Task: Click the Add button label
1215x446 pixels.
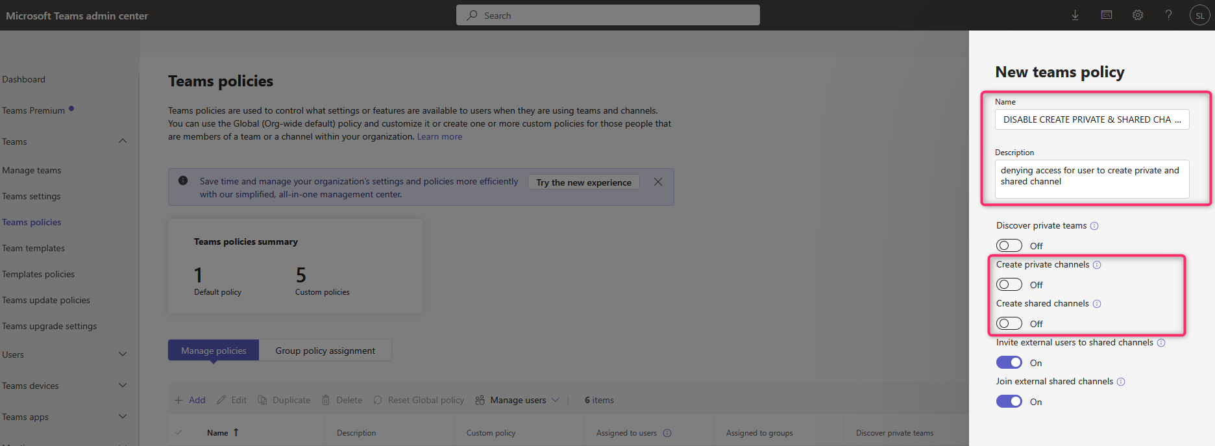Action: pos(197,400)
